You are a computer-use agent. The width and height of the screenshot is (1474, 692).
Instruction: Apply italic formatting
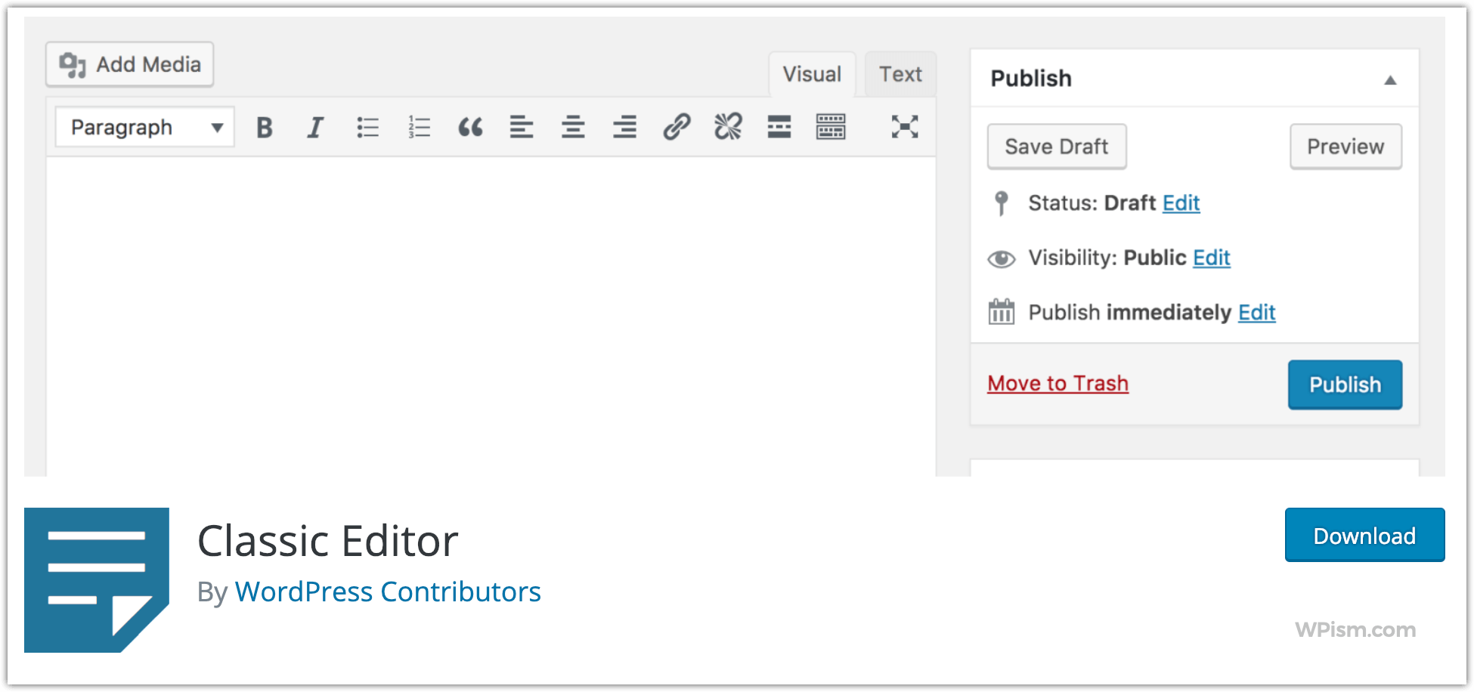[315, 127]
